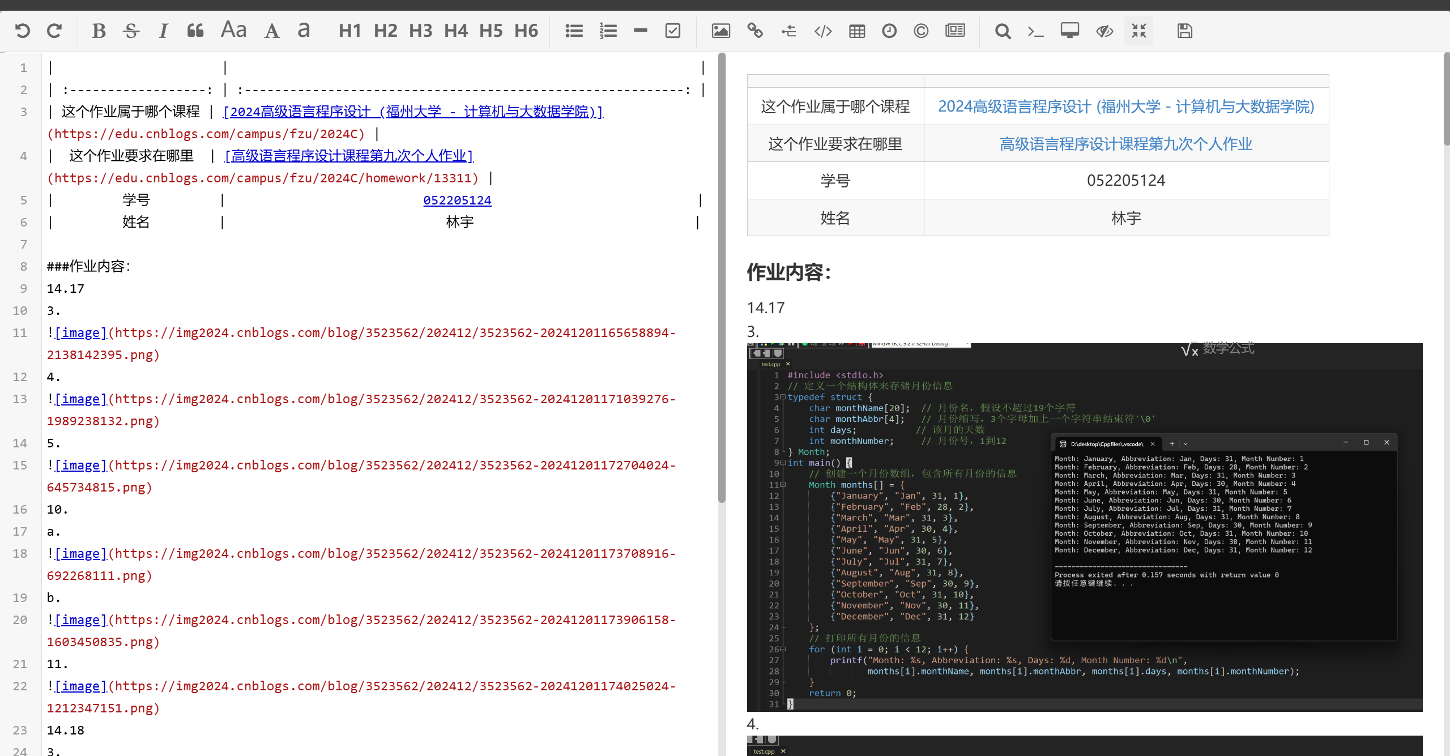Viewport: 1450px width, 756px height.
Task: Insert a task checkbox list item
Action: click(x=673, y=31)
